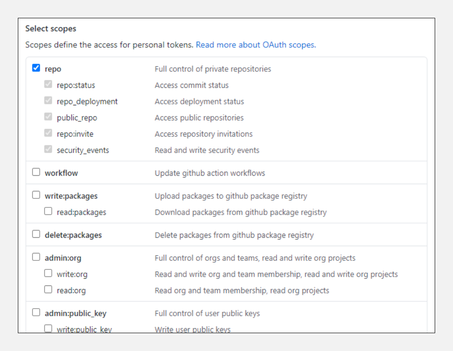The image size is (453, 351).
Task: Click the read:packages label text
Action: (81, 212)
